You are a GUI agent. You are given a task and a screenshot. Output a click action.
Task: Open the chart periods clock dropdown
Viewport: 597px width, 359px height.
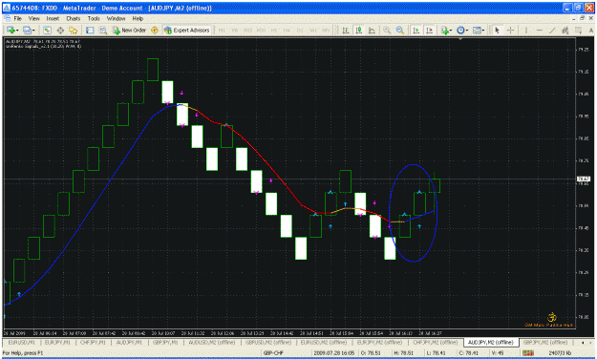(x=462, y=30)
